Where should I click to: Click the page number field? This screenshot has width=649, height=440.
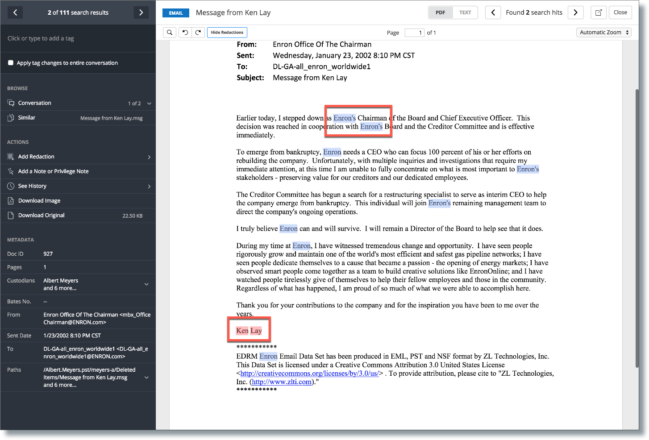(414, 33)
